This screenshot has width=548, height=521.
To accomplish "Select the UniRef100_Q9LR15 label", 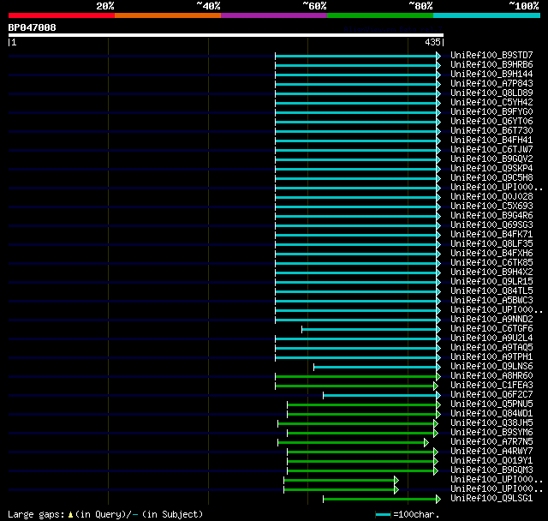I will (491, 282).
